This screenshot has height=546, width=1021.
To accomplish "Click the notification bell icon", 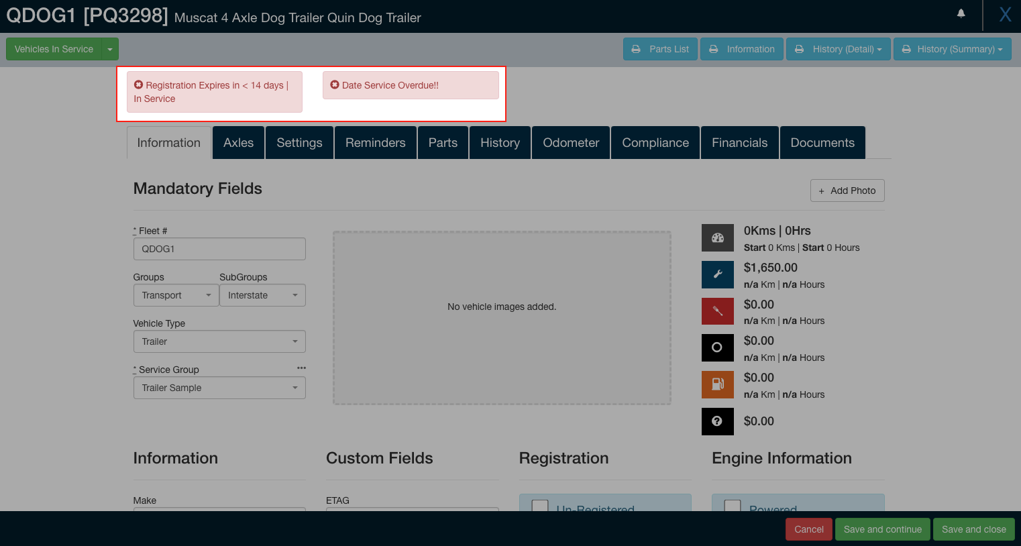I will pos(961,13).
